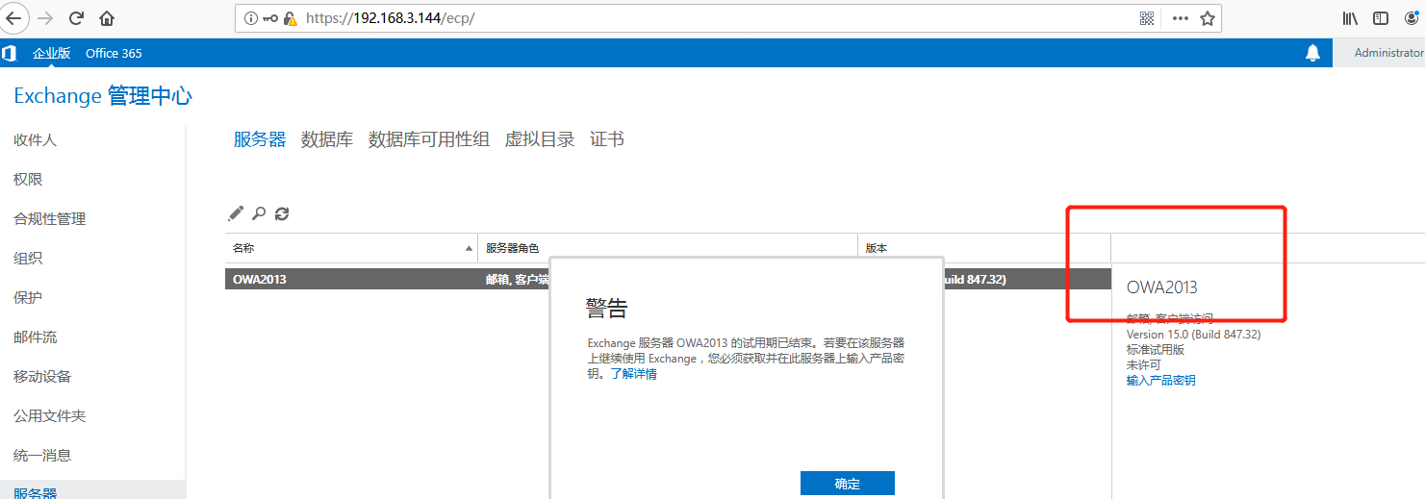This screenshot has width=1425, height=499.
Task: Click the 标准试用版 text in details pane
Action: pos(1156,350)
